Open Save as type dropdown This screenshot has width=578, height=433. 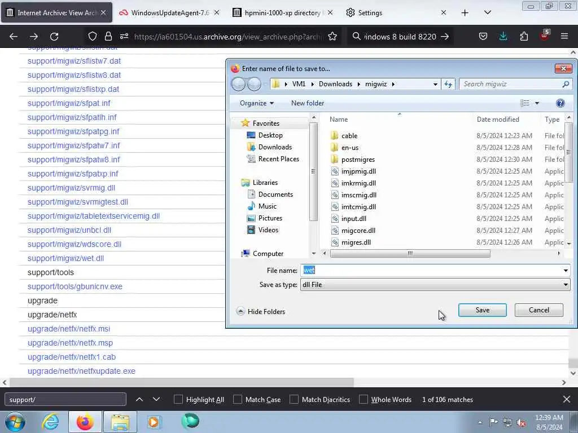coord(435,285)
